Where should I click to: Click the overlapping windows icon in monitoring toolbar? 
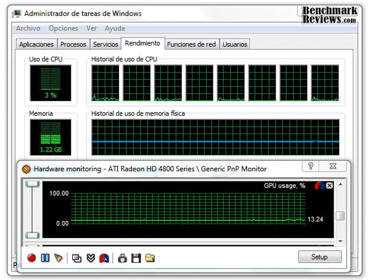point(76,258)
